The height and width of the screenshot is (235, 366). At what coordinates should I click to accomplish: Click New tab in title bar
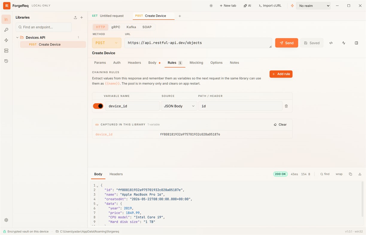tap(228, 6)
